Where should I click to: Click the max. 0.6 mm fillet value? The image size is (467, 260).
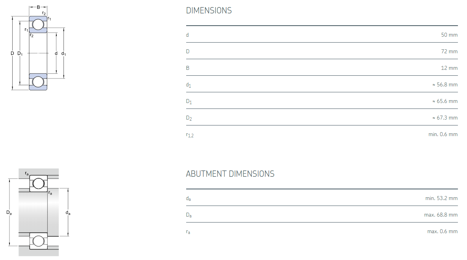tap(442, 231)
